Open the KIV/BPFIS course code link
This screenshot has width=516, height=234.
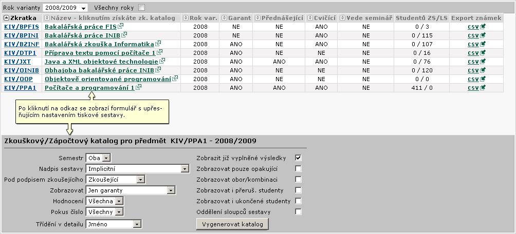click(x=22, y=27)
